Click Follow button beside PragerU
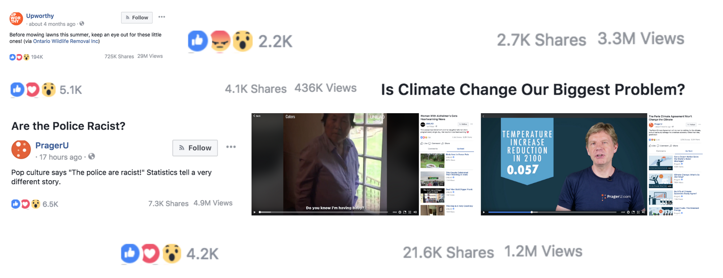This screenshot has width=723, height=278. point(195,148)
